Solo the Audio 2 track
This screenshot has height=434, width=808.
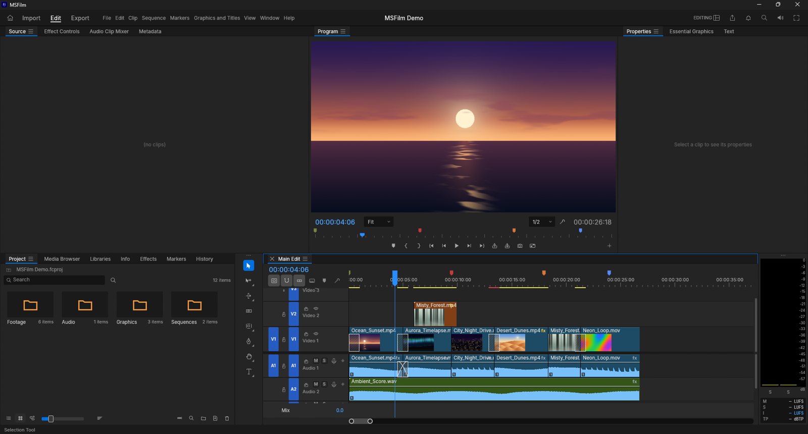tap(324, 385)
